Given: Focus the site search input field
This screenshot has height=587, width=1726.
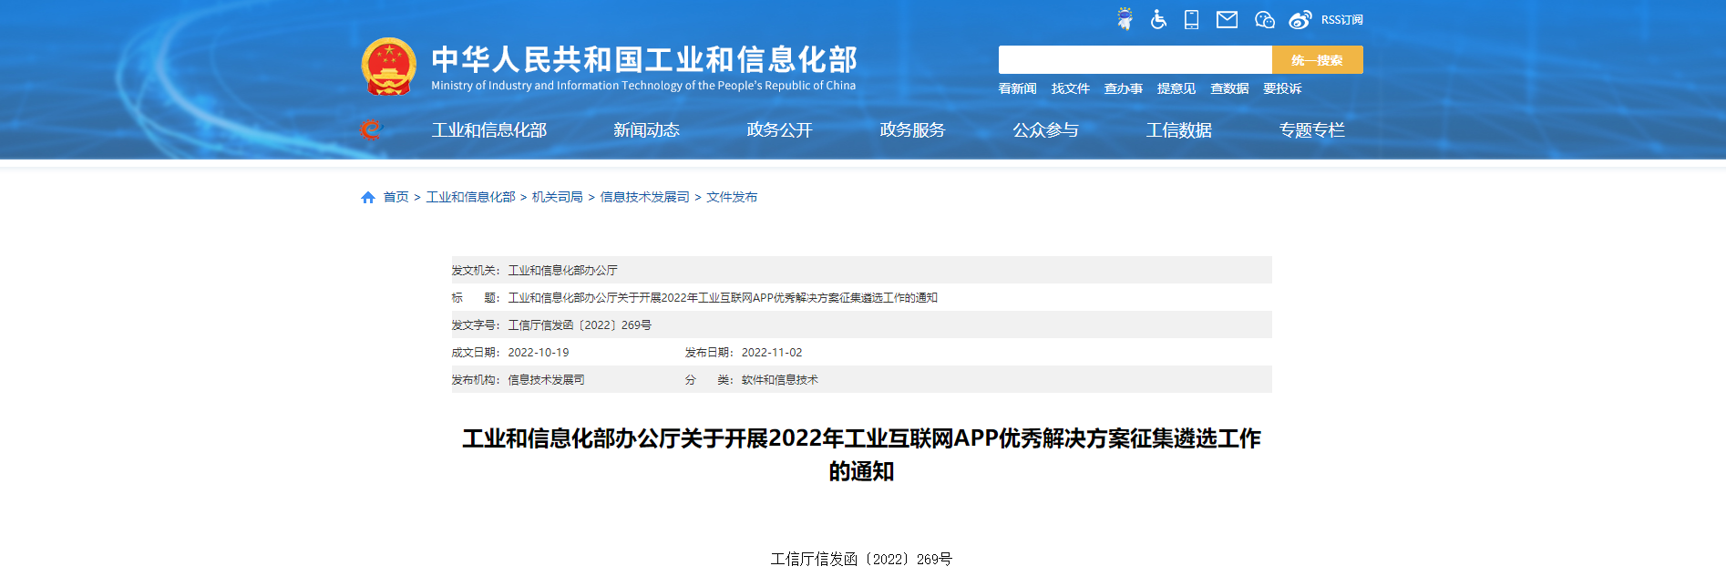Looking at the screenshot, I should click(x=1135, y=60).
